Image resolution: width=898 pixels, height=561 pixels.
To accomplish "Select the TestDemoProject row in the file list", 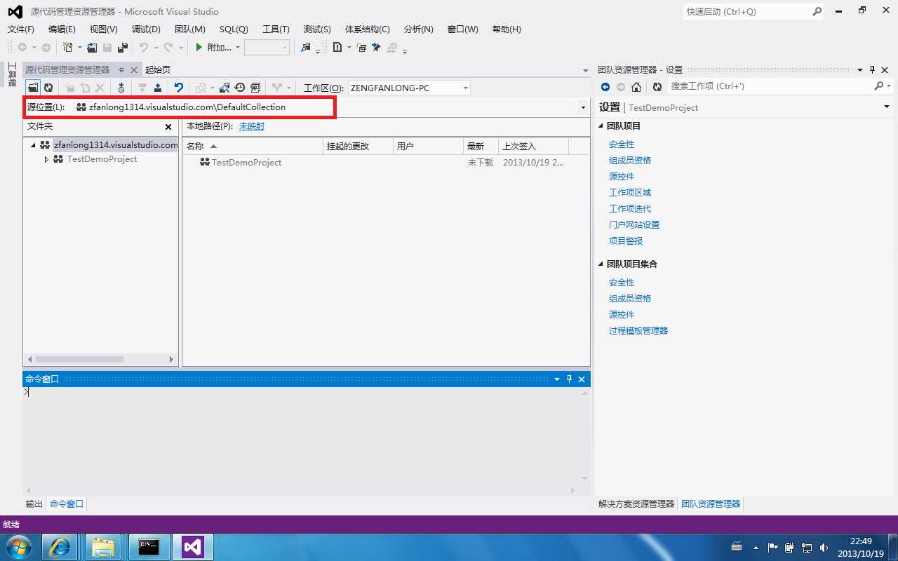I will 384,163.
